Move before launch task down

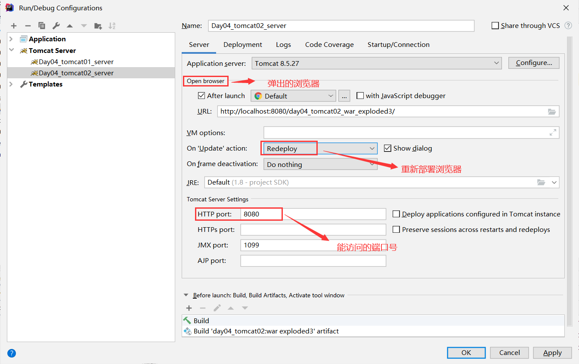(x=245, y=308)
